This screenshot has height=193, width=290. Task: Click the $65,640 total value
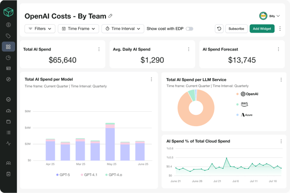62,60
